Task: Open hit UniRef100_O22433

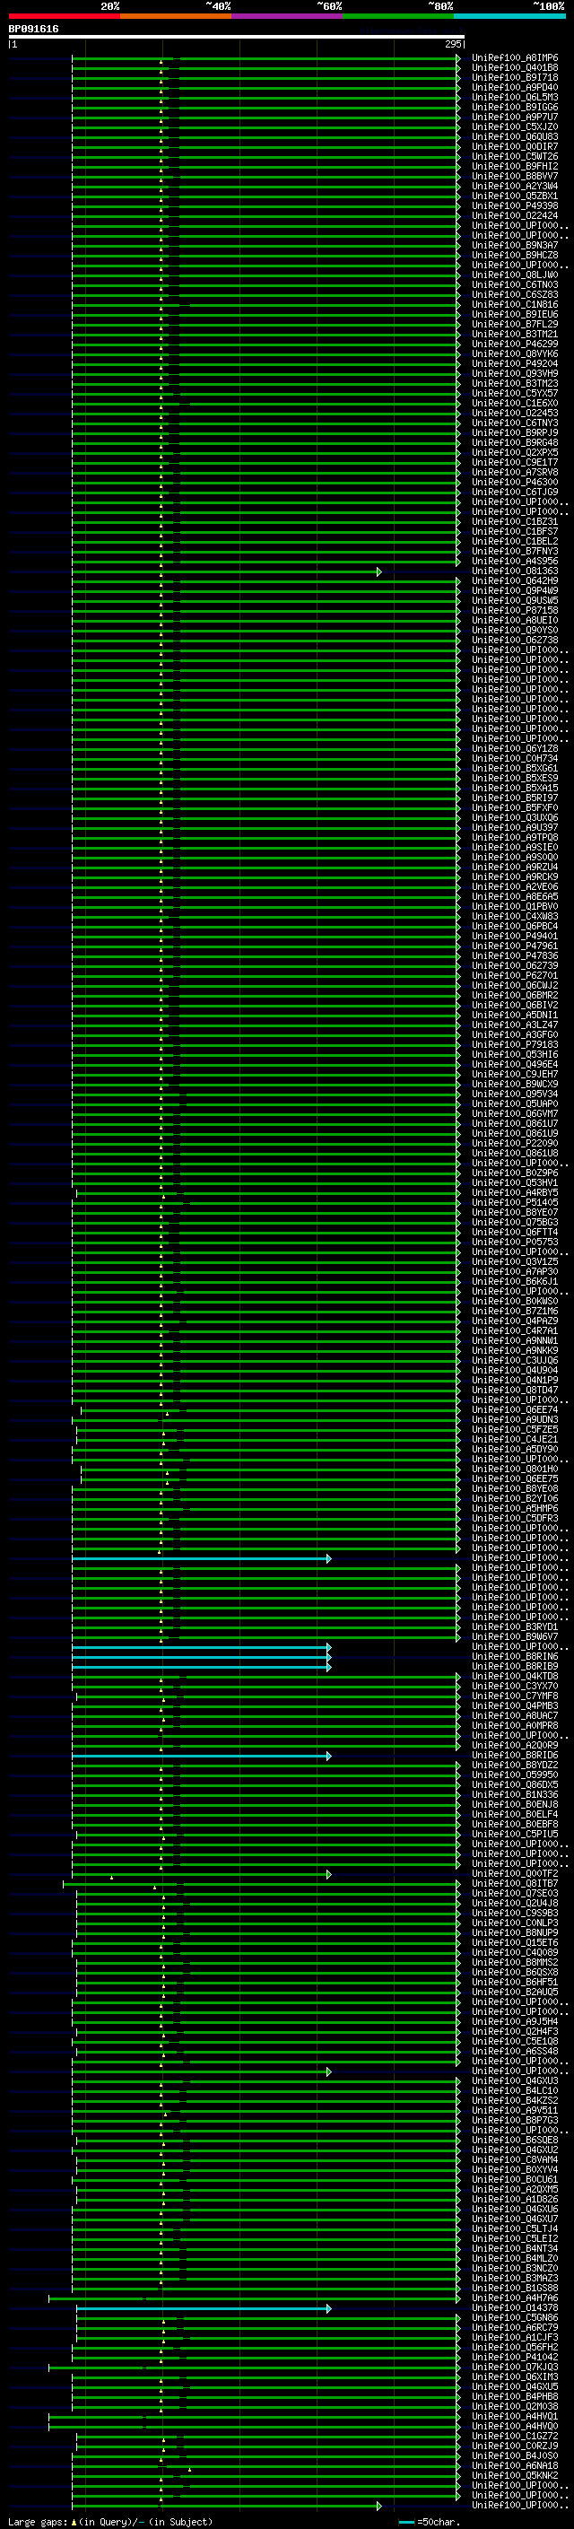Action: tap(515, 414)
